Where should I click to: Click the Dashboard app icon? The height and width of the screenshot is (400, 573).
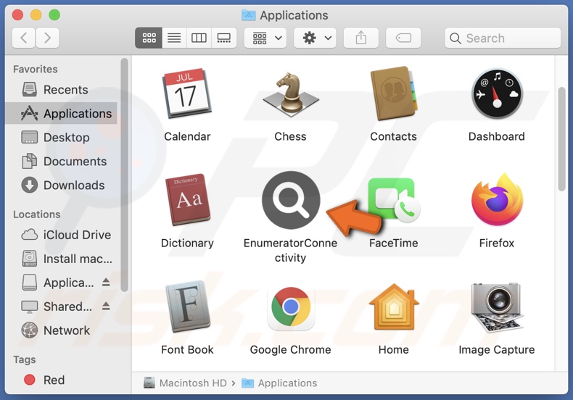pos(497,93)
